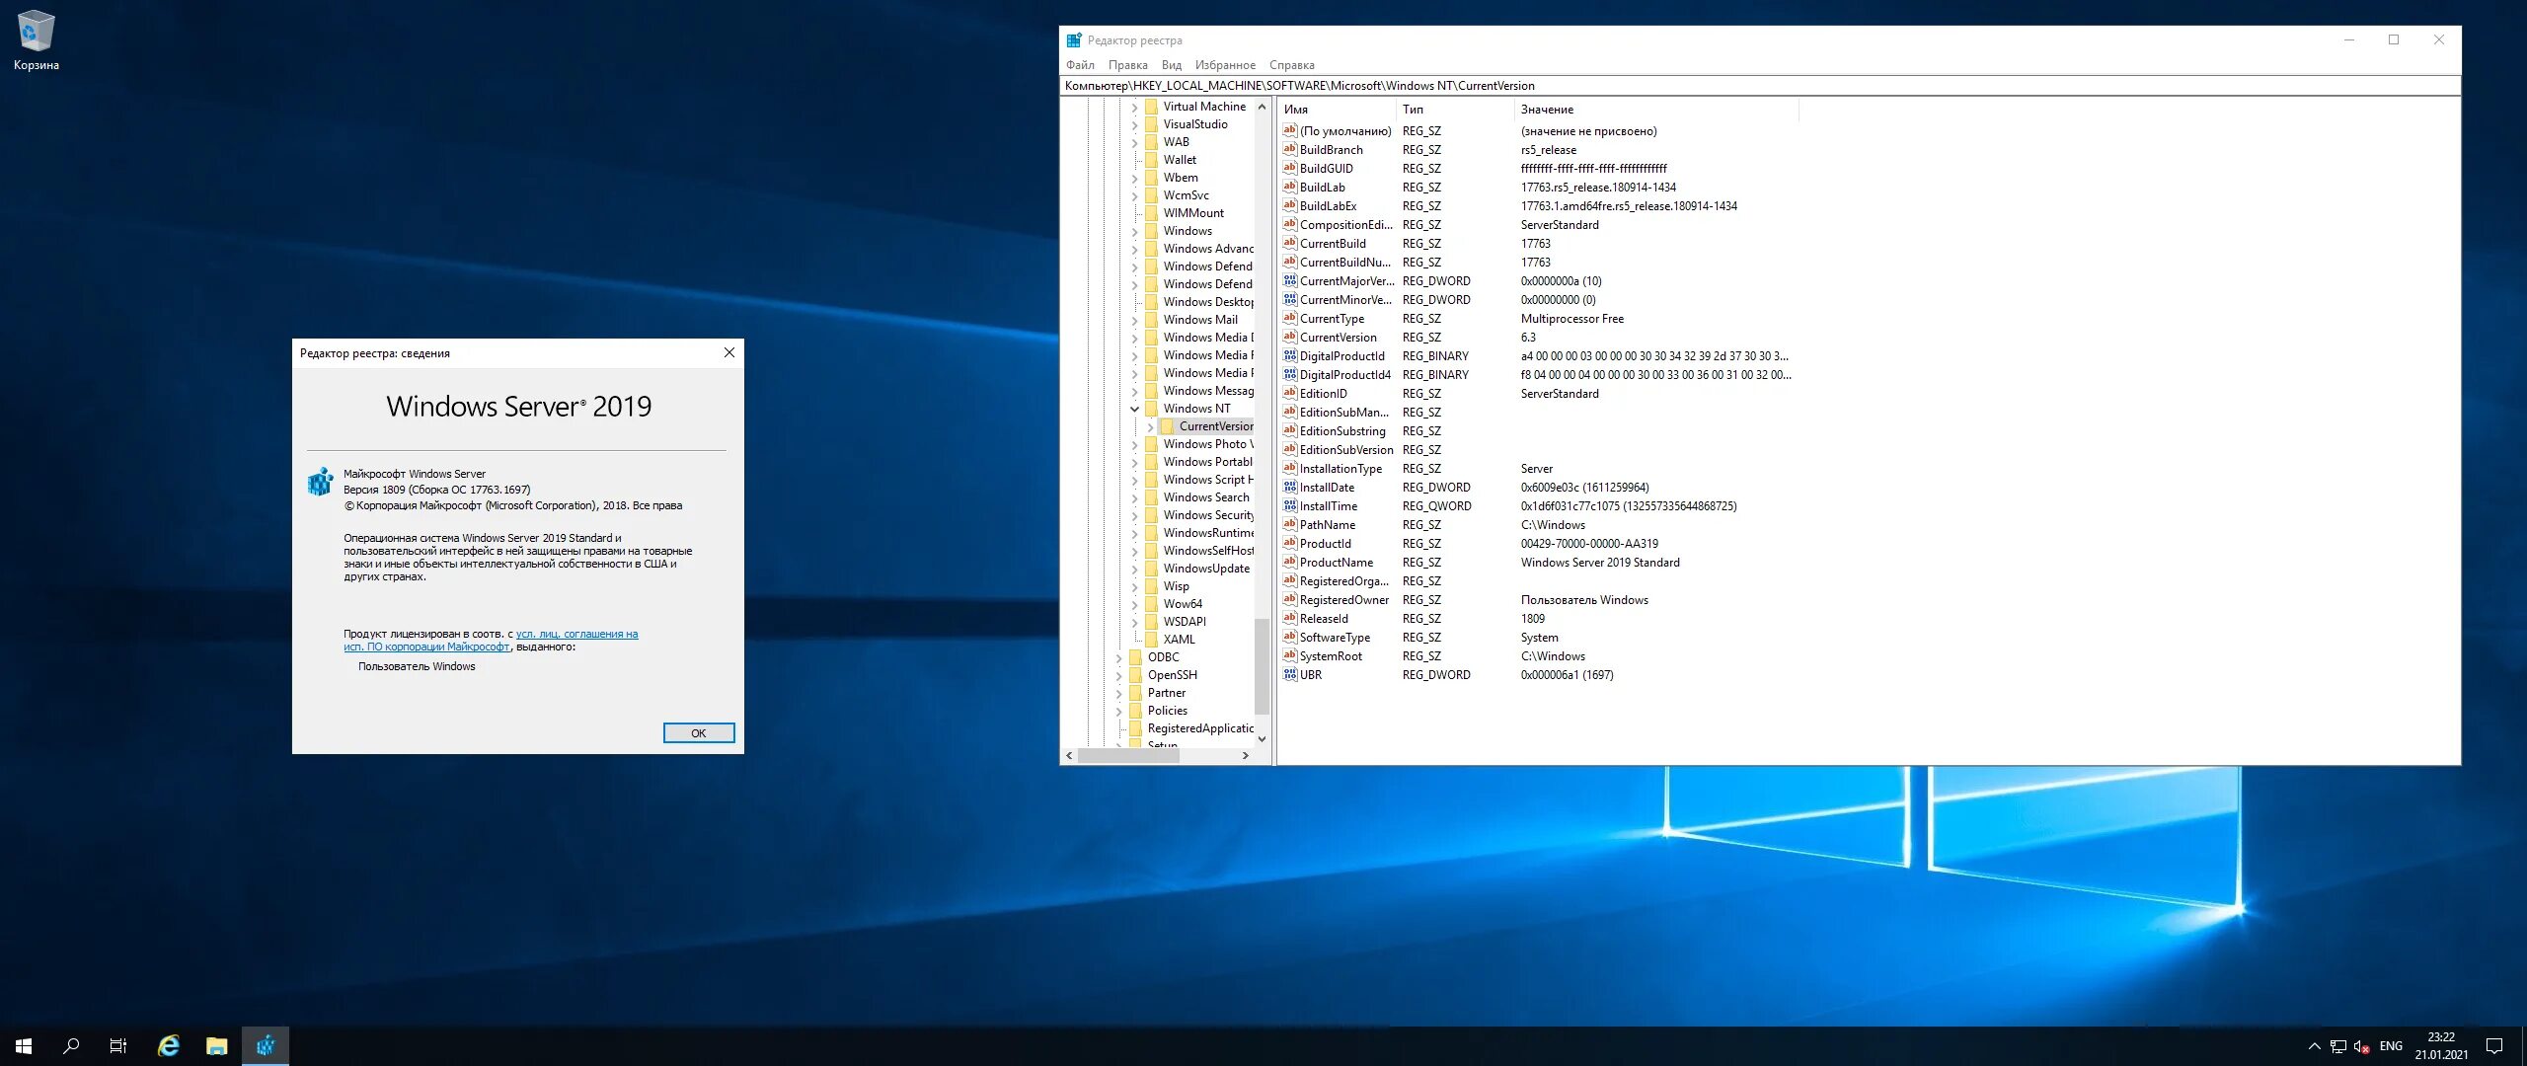Screen dimensions: 2527x1066
Task: Click the Wallet folder icon in tree
Action: pyautogui.click(x=1151, y=160)
